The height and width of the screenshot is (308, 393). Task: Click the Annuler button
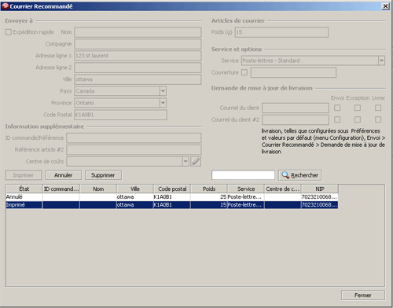(63, 175)
